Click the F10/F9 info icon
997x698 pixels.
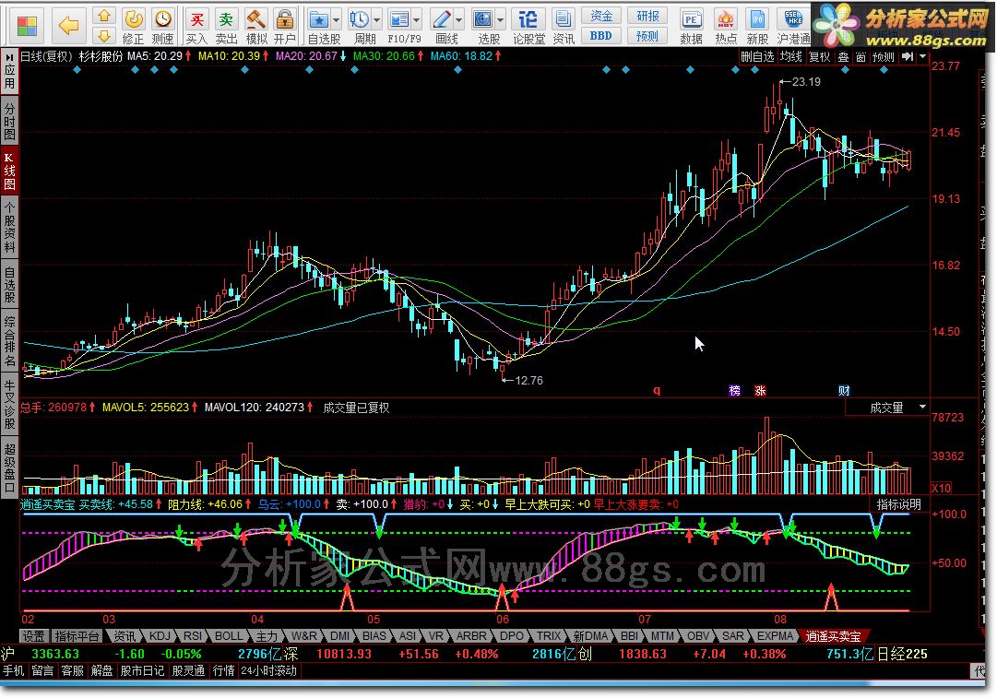click(x=398, y=19)
